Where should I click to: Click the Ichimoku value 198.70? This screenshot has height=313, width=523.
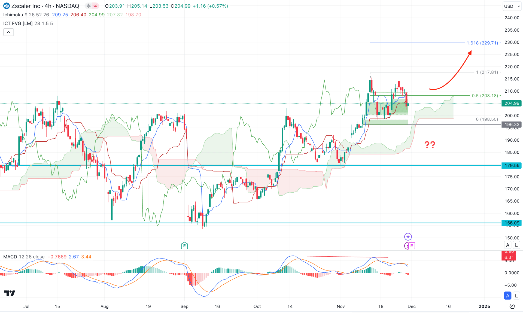pyautogui.click(x=133, y=15)
